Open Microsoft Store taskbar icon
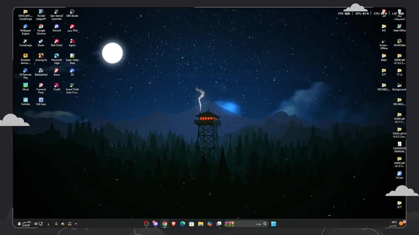419x235 pixels. (191, 224)
